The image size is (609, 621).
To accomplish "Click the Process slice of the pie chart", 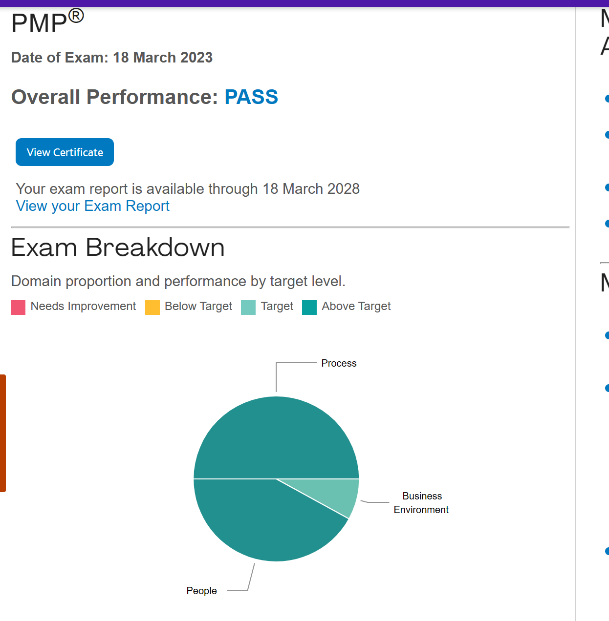I will (276, 437).
